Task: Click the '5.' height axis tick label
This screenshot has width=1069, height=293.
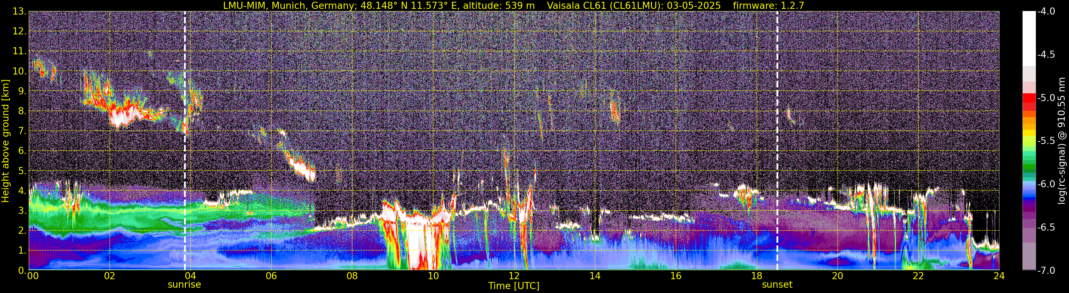Action: point(22,171)
